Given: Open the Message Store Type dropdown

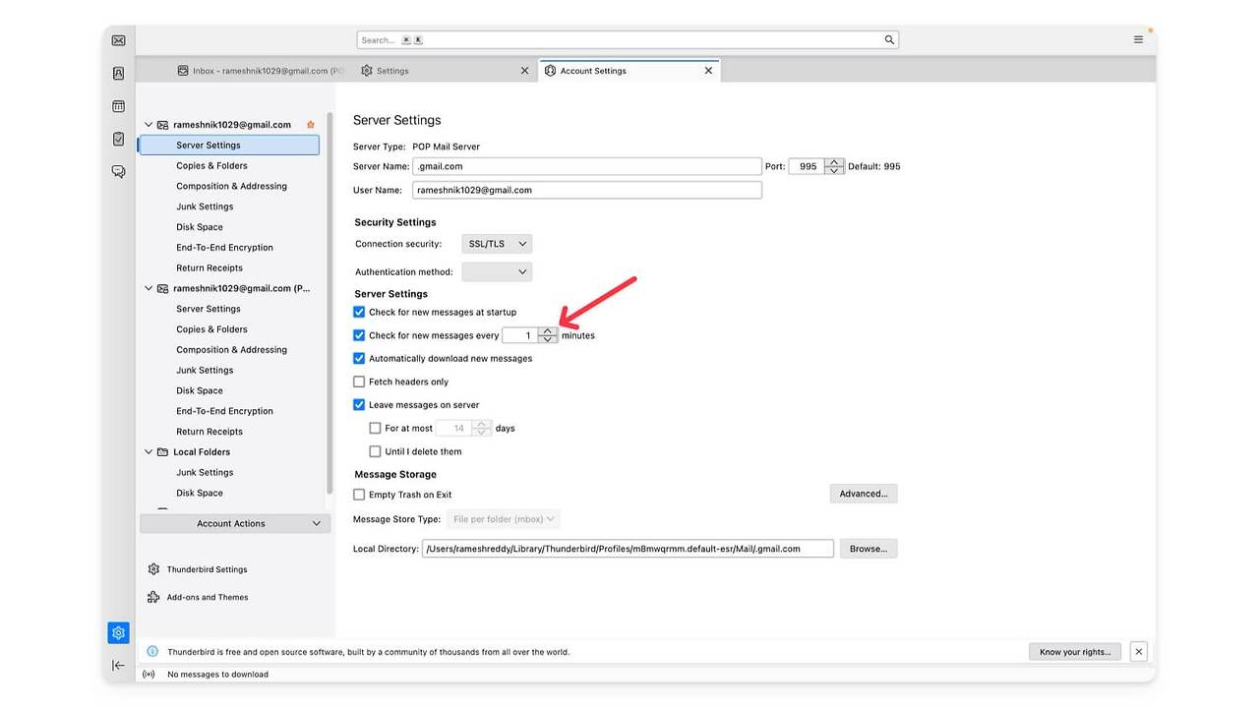Looking at the screenshot, I should (504, 519).
